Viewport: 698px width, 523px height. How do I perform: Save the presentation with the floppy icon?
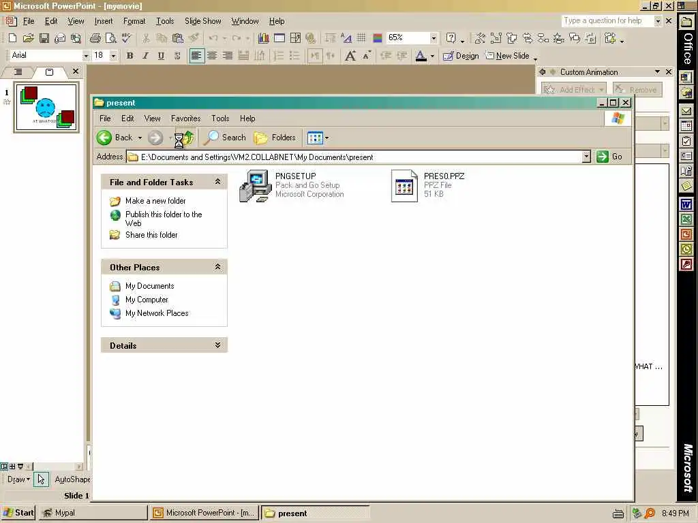[x=44, y=38]
